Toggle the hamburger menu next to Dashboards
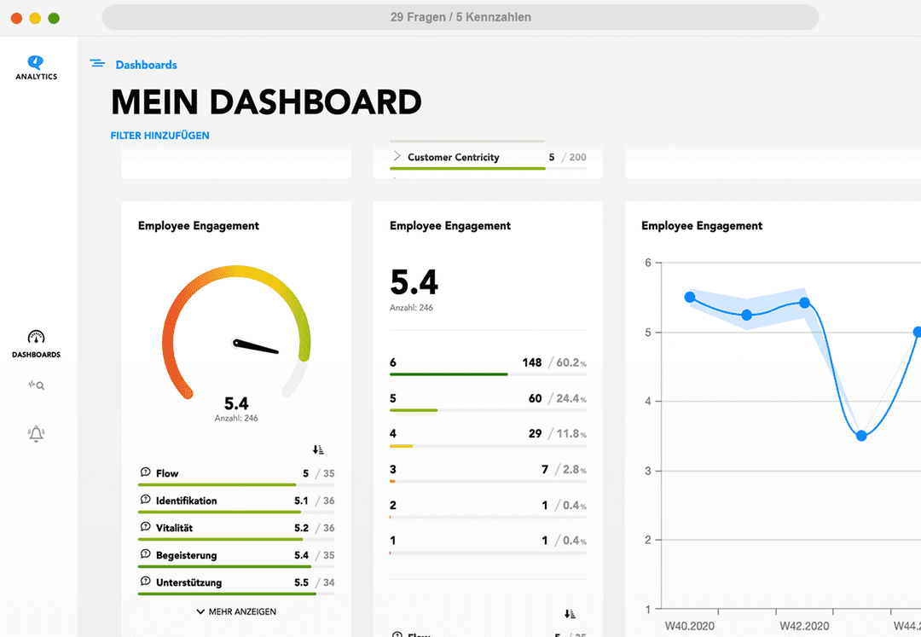 (97, 63)
